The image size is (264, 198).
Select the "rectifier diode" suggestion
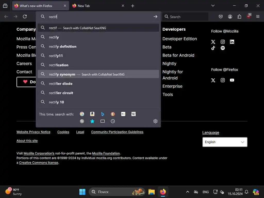[x=98, y=84]
